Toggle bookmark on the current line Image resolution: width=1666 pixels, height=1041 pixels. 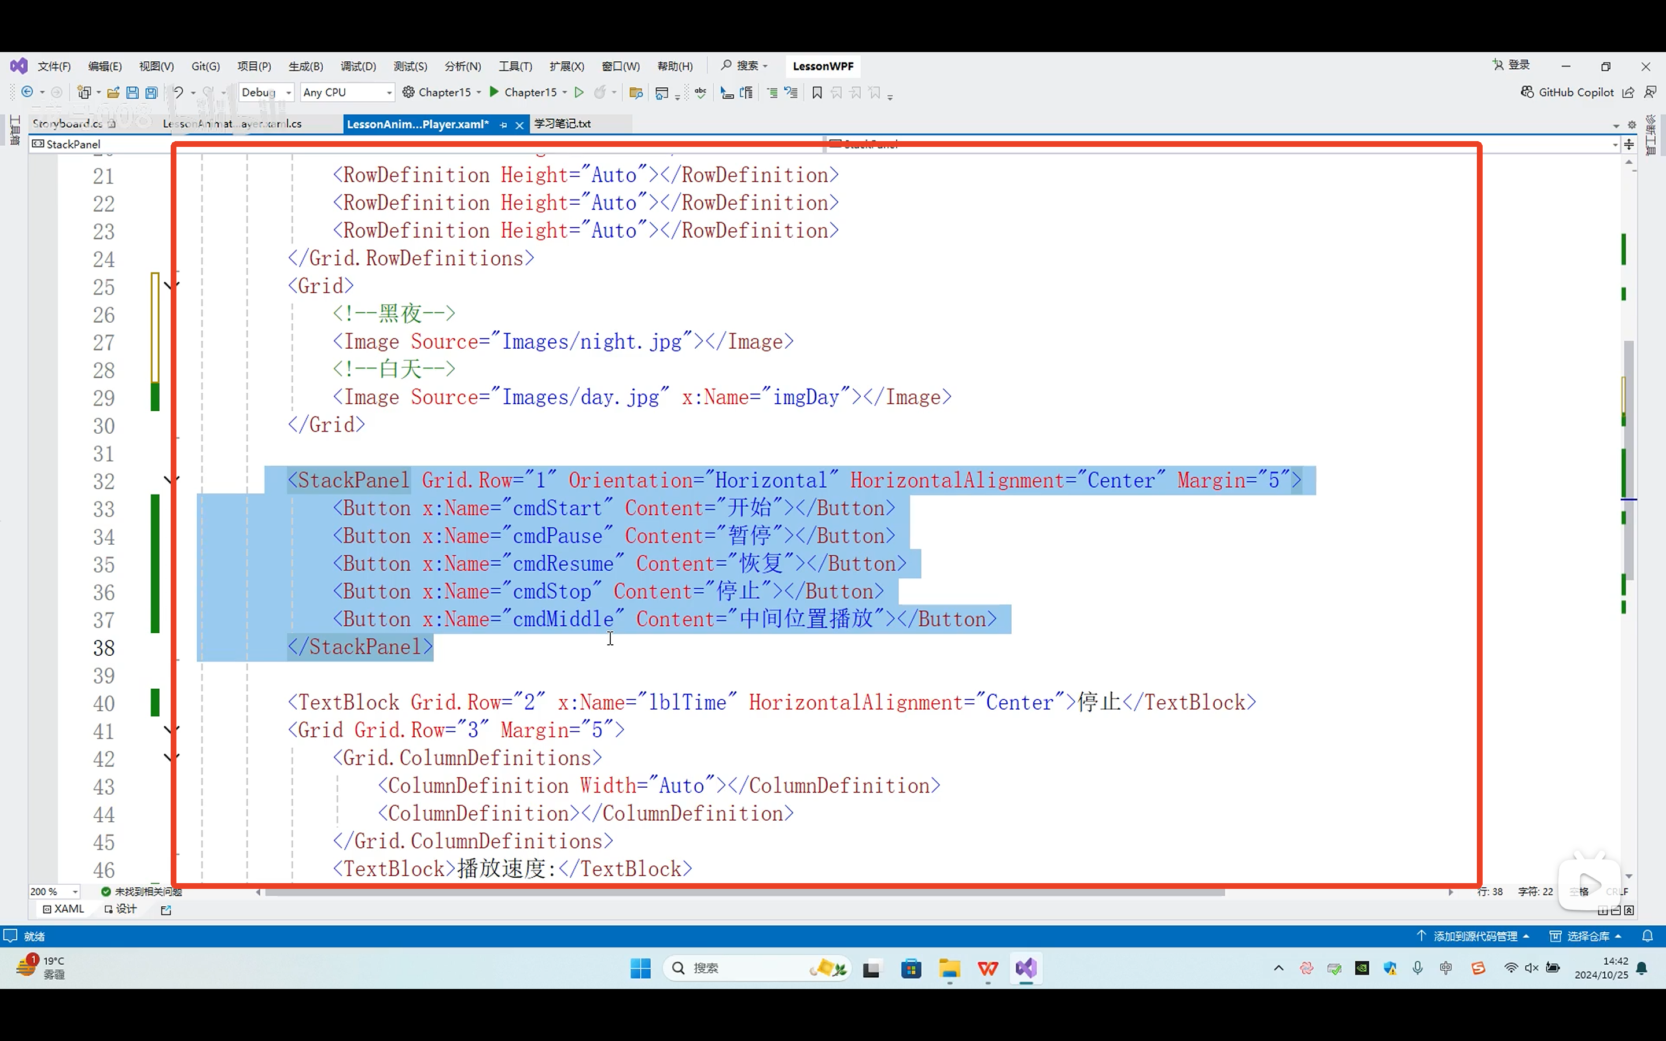tap(817, 93)
